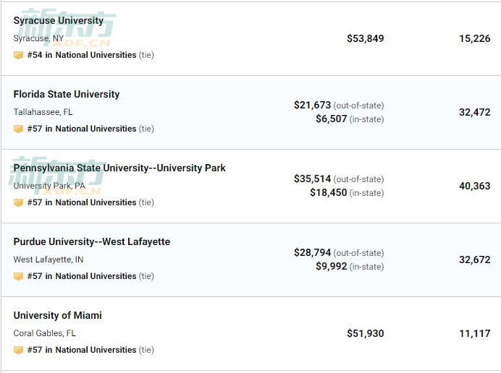Open the University of Miami link
The image size is (501, 373).
(57, 316)
